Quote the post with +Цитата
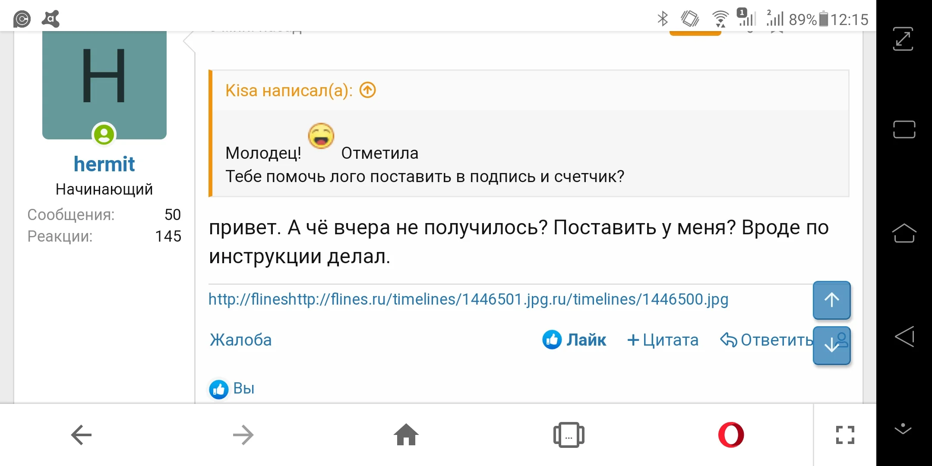Screen dimensions: 932x466 (663, 340)
